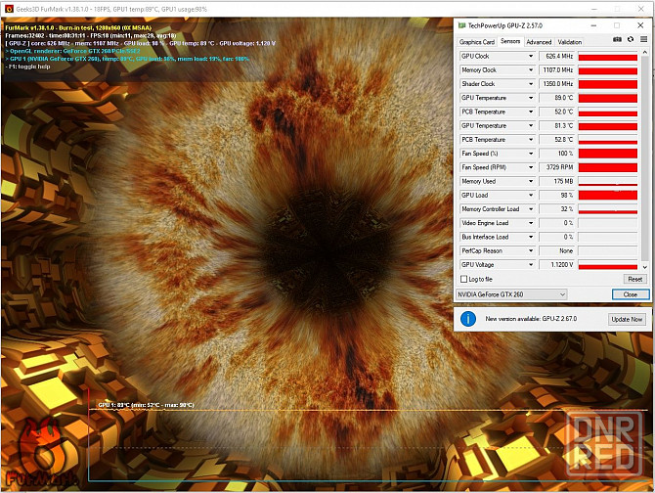The image size is (655, 493).
Task: Open the Video Engine Load dropdown
Action: (531, 223)
